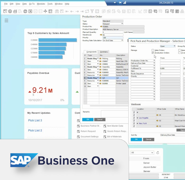Open the Go To menu

32,4
